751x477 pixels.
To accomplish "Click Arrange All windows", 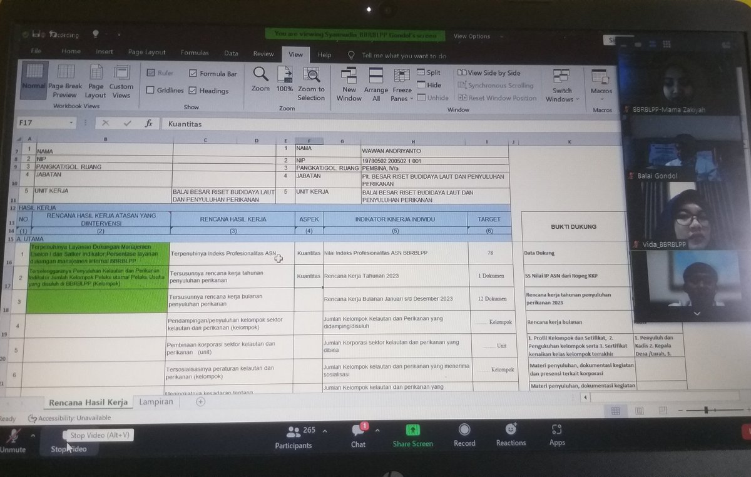I will point(376,84).
